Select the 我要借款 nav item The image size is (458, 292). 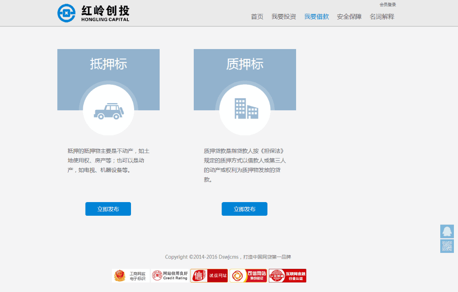coord(317,17)
